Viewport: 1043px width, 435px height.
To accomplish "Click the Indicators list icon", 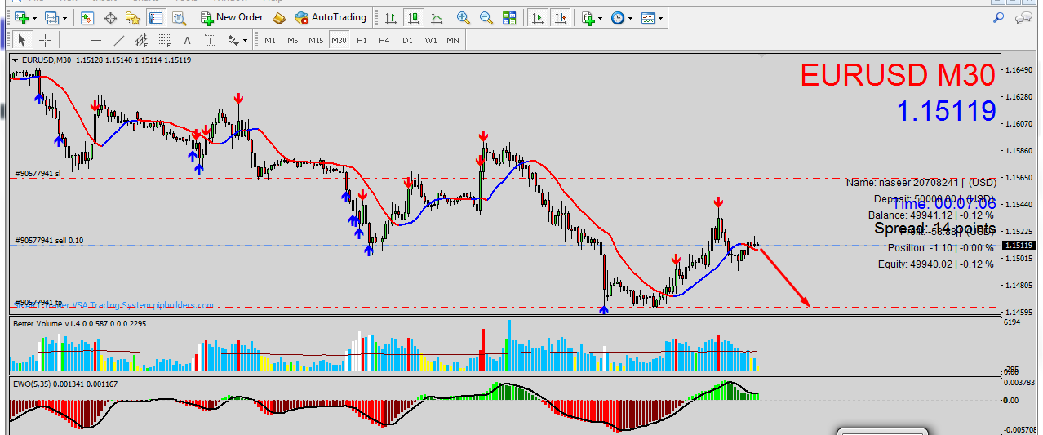I will click(588, 17).
